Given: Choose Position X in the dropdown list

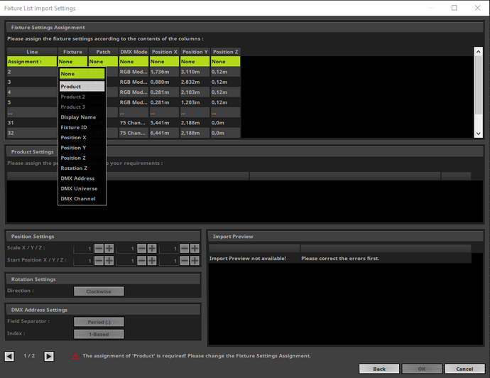Looking at the screenshot, I should click(x=82, y=138).
